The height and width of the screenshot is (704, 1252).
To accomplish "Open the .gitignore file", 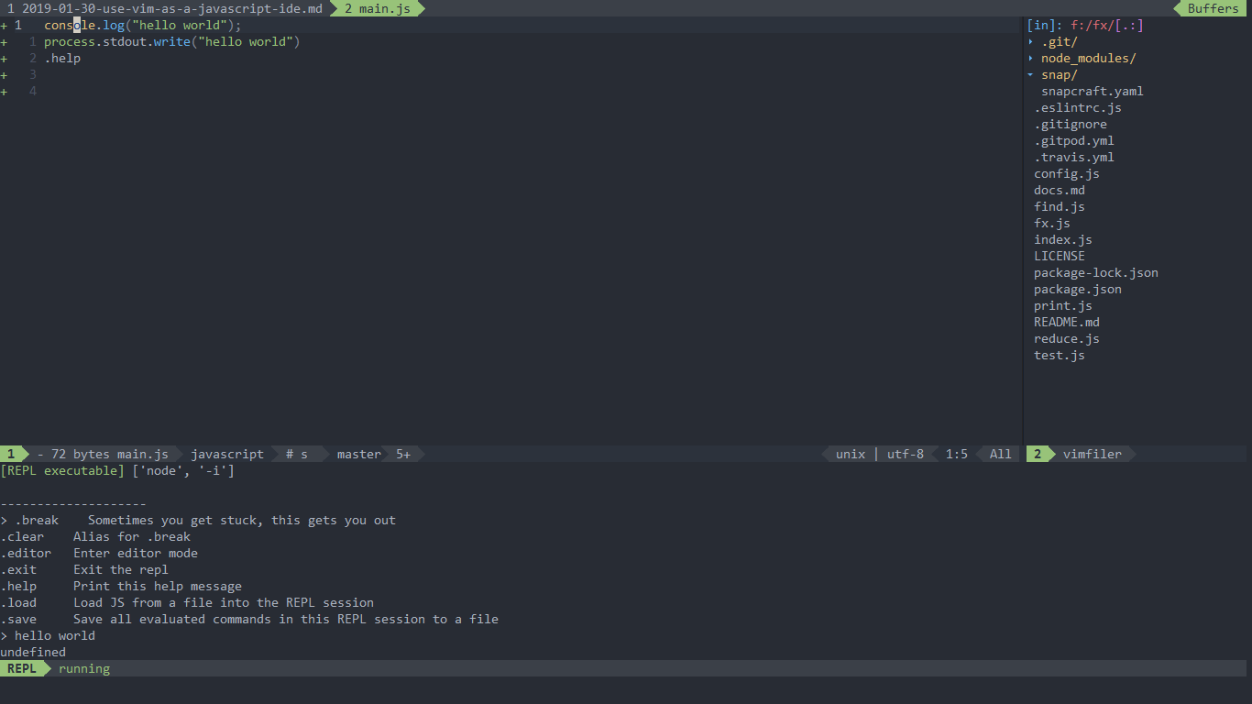I will (1071, 124).
